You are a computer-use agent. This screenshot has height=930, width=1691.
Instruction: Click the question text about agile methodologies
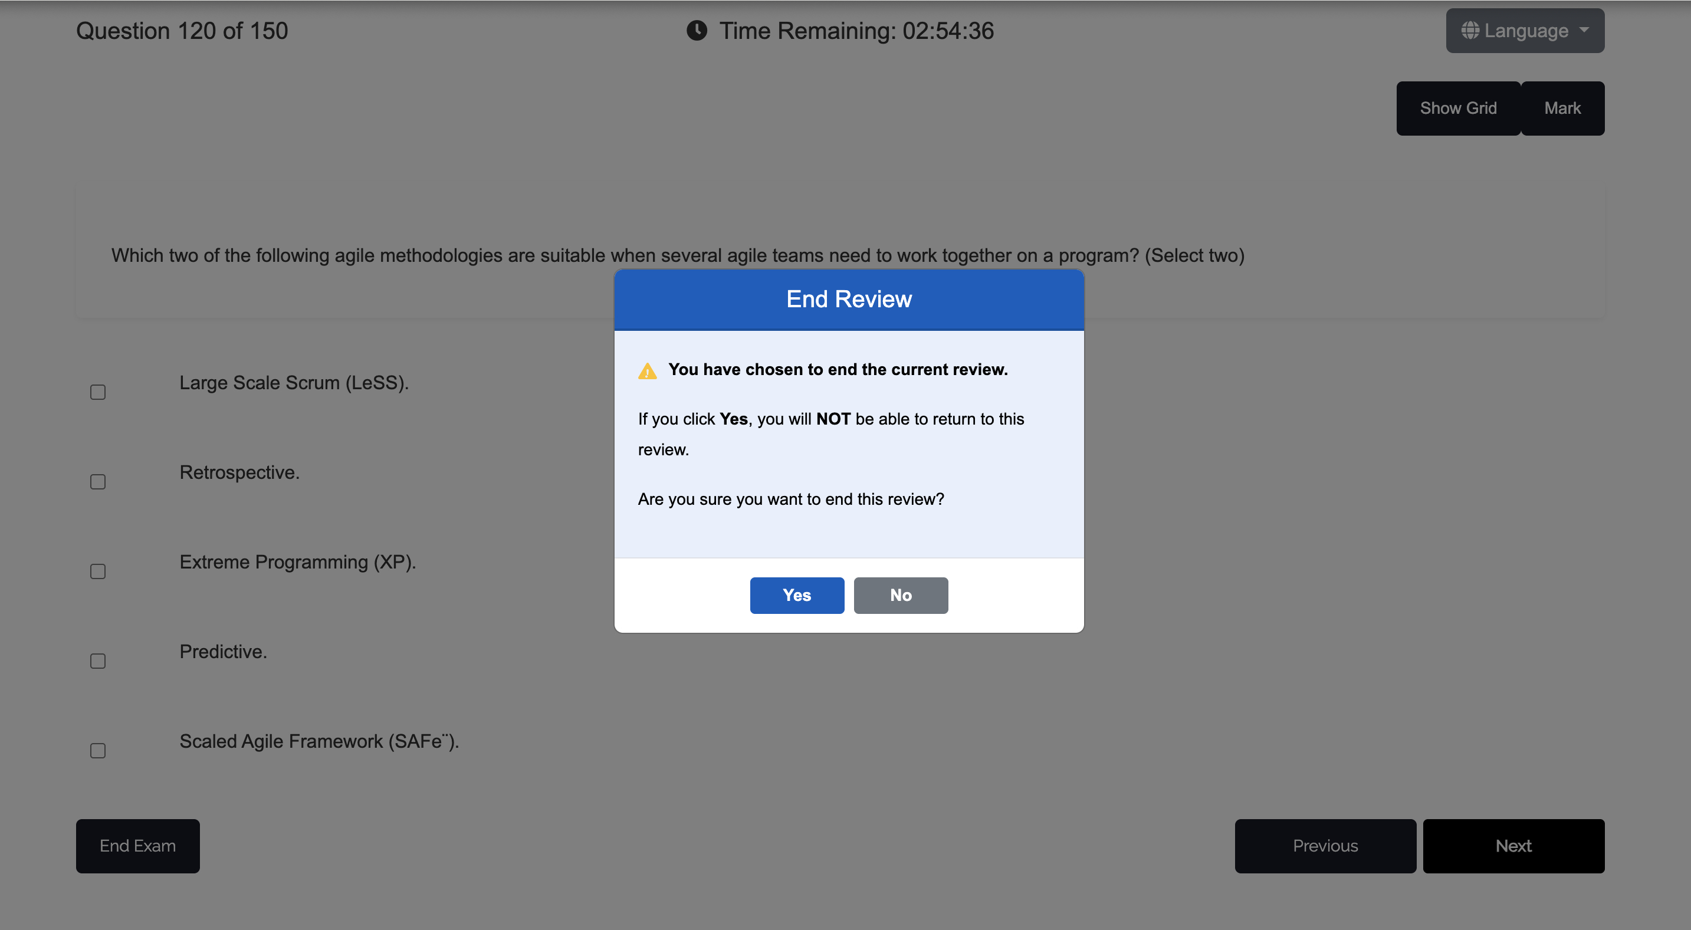(678, 255)
